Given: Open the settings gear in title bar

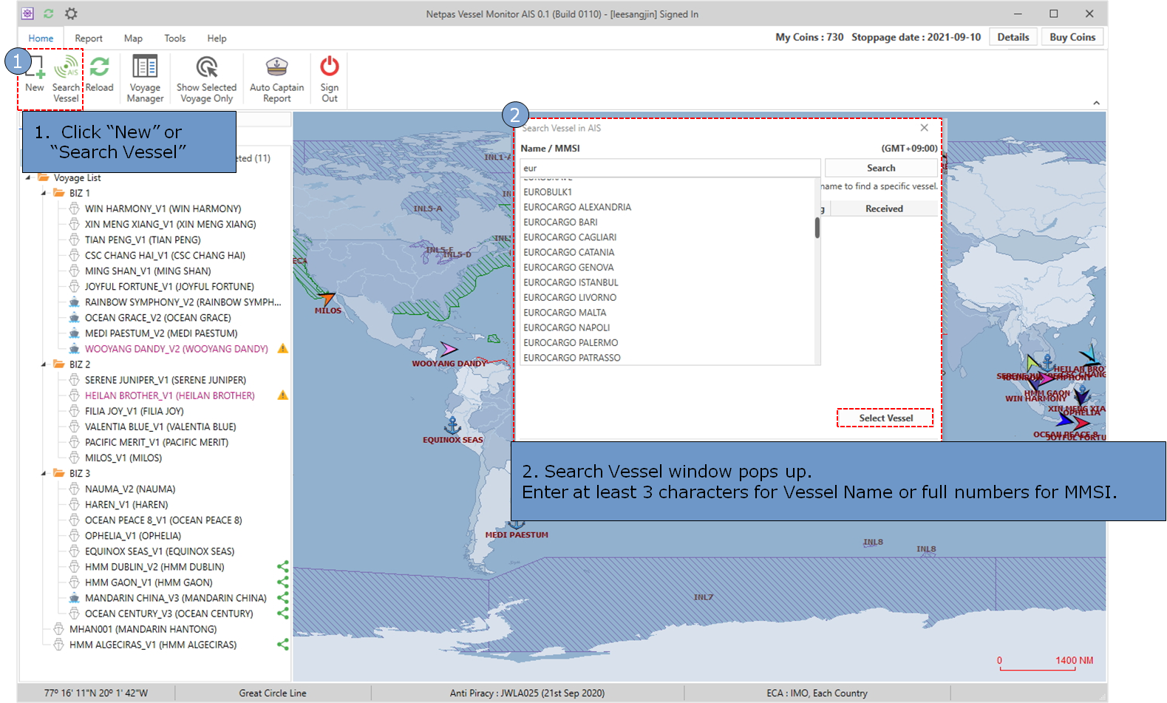Looking at the screenshot, I should click(71, 13).
